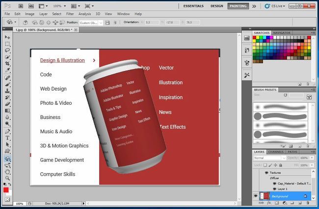Select the Rectangular Marquee tool
Image resolution: width=319 pixels, height=209 pixels.
(x=7, y=44)
